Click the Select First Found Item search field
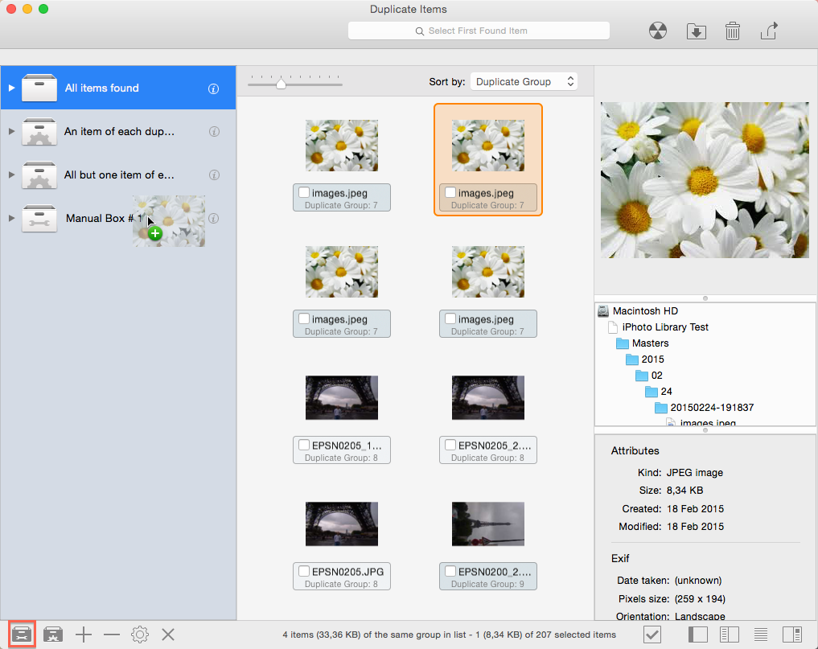 (479, 31)
